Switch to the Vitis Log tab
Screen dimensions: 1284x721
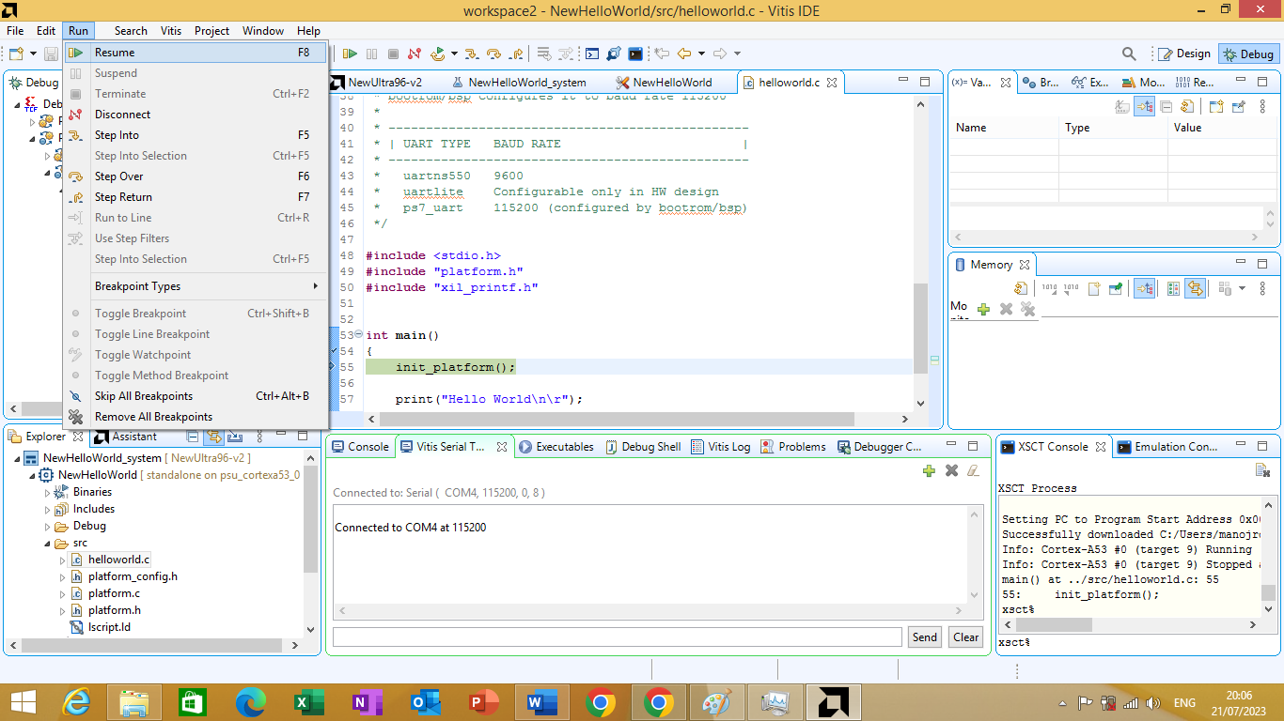(x=721, y=447)
